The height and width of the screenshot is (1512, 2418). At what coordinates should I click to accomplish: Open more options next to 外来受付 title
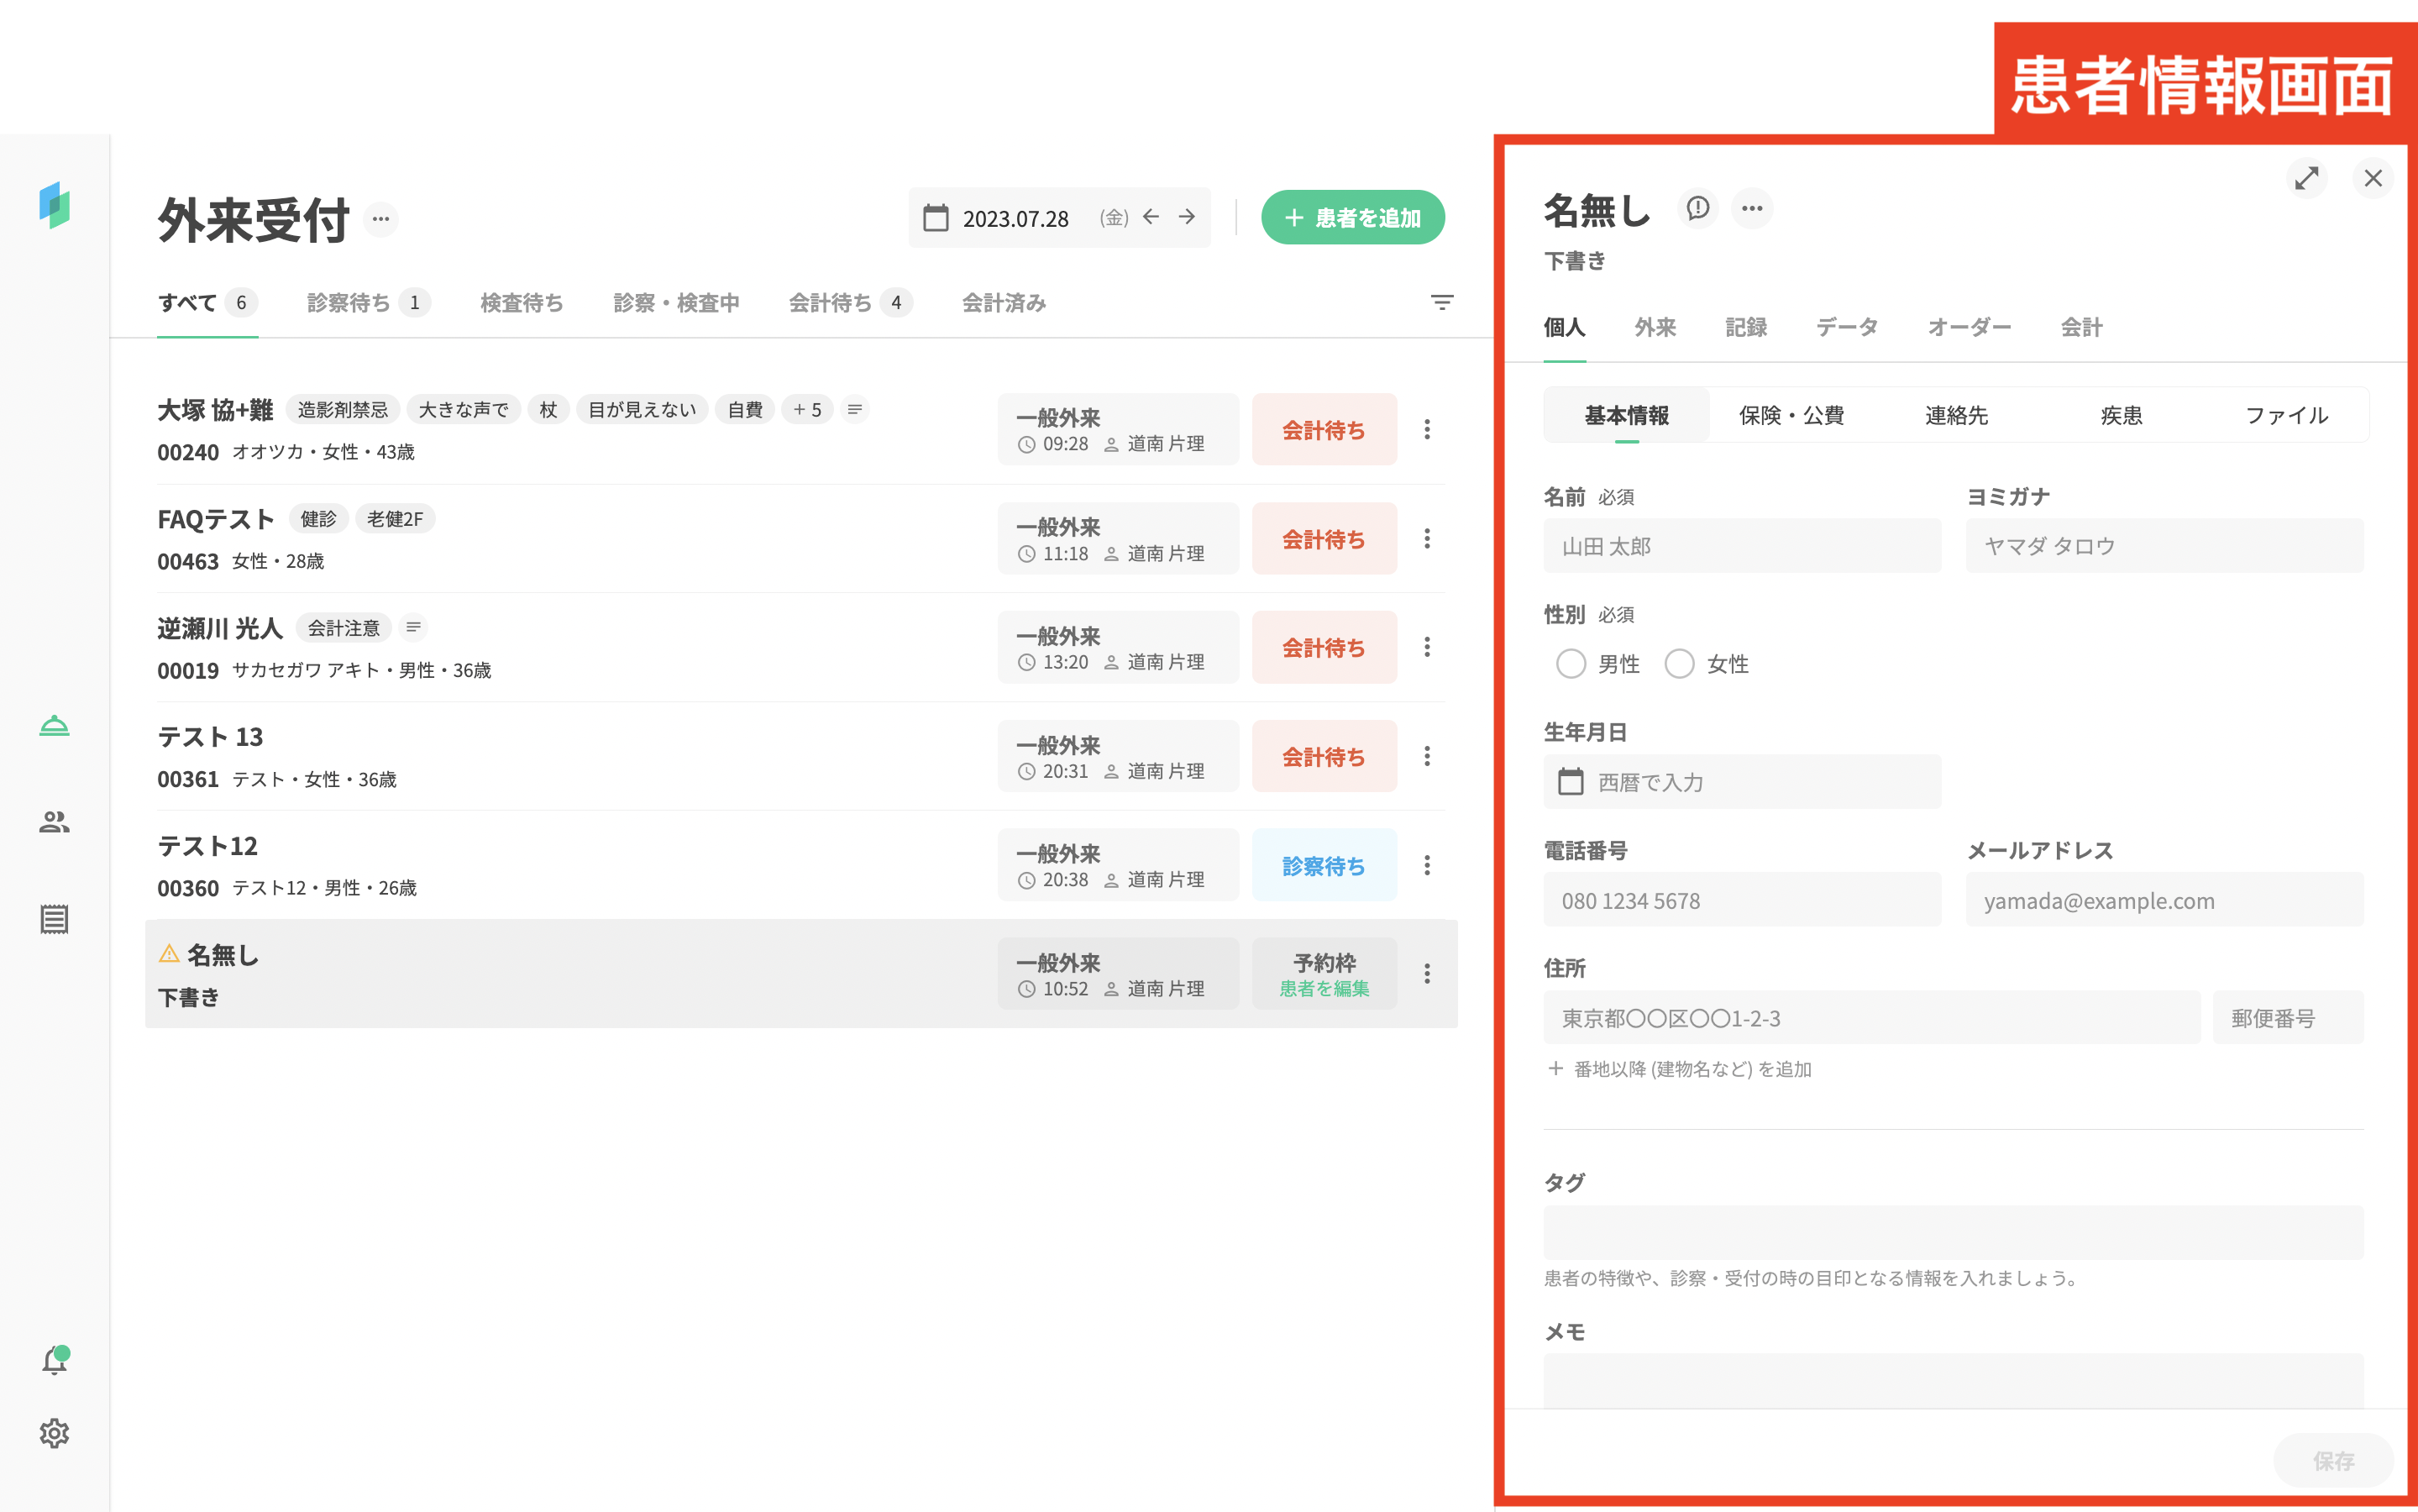click(380, 219)
